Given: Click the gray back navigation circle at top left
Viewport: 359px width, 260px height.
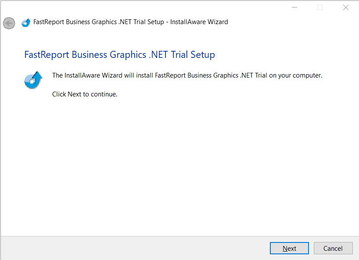Looking at the screenshot, I should click(9, 23).
